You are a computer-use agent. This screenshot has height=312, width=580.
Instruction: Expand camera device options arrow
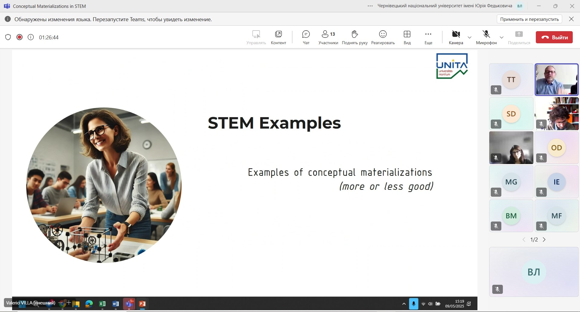(x=470, y=38)
